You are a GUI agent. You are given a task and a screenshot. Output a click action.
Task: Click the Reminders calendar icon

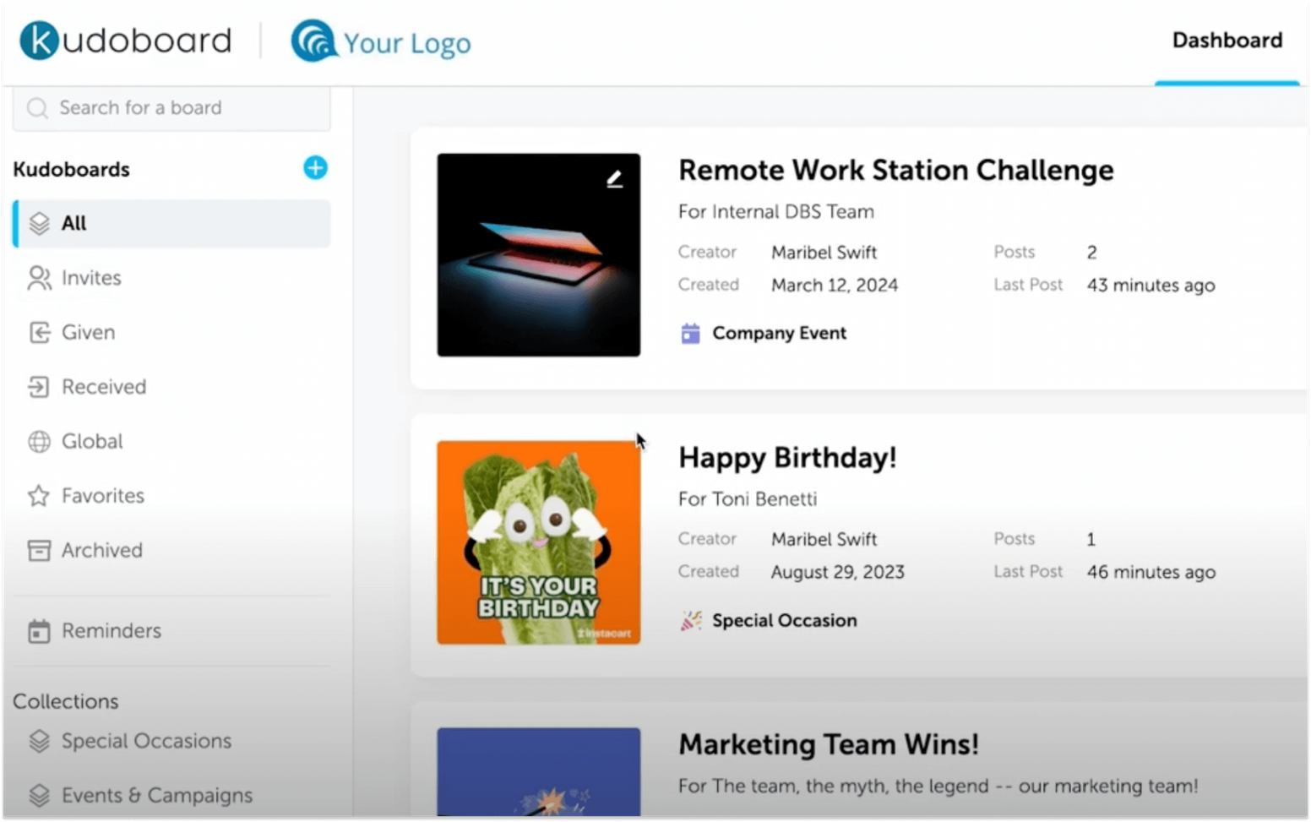pos(39,631)
